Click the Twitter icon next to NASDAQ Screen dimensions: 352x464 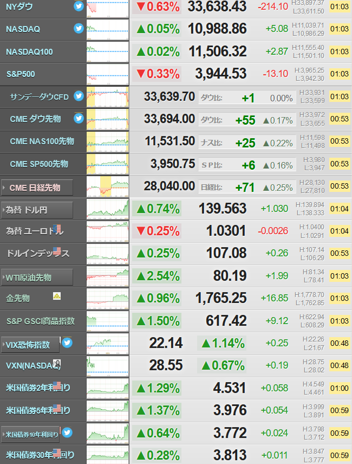(79, 28)
